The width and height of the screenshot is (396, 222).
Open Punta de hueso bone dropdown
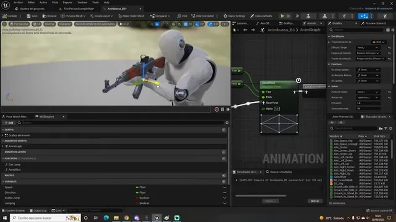[x=368, y=92]
